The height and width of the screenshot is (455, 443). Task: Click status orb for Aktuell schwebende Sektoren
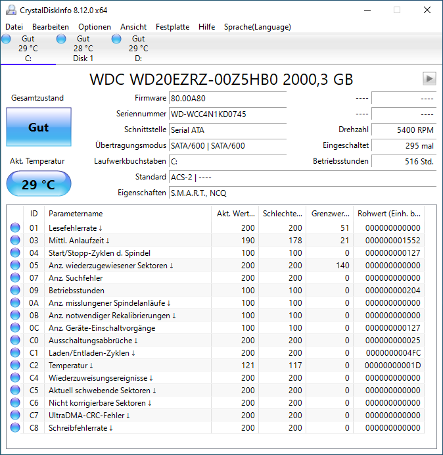pyautogui.click(x=15, y=390)
